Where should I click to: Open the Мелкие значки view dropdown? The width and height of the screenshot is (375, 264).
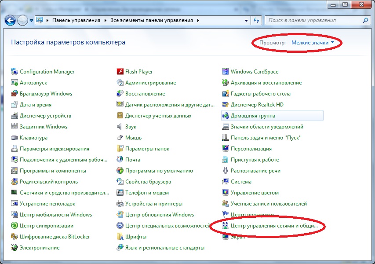point(313,43)
